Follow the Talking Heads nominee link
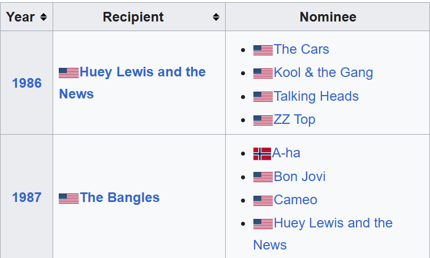430x258 pixels. pos(316,96)
